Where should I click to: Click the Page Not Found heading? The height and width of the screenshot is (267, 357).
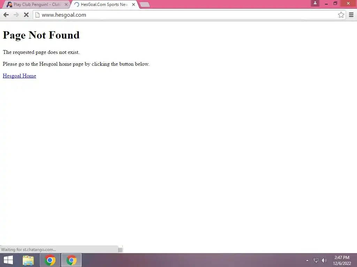[x=41, y=35]
